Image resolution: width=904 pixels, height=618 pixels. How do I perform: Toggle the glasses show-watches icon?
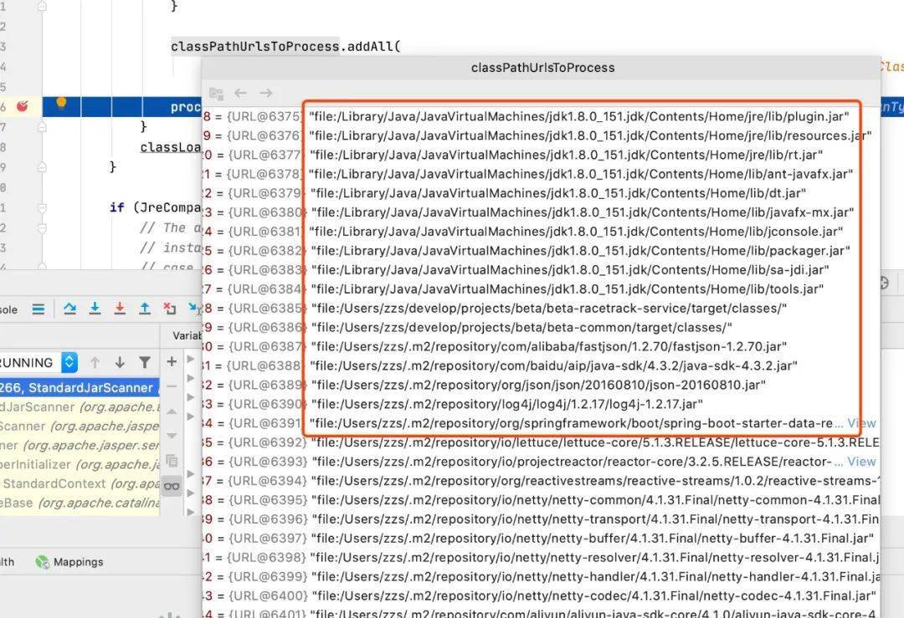[x=172, y=486]
